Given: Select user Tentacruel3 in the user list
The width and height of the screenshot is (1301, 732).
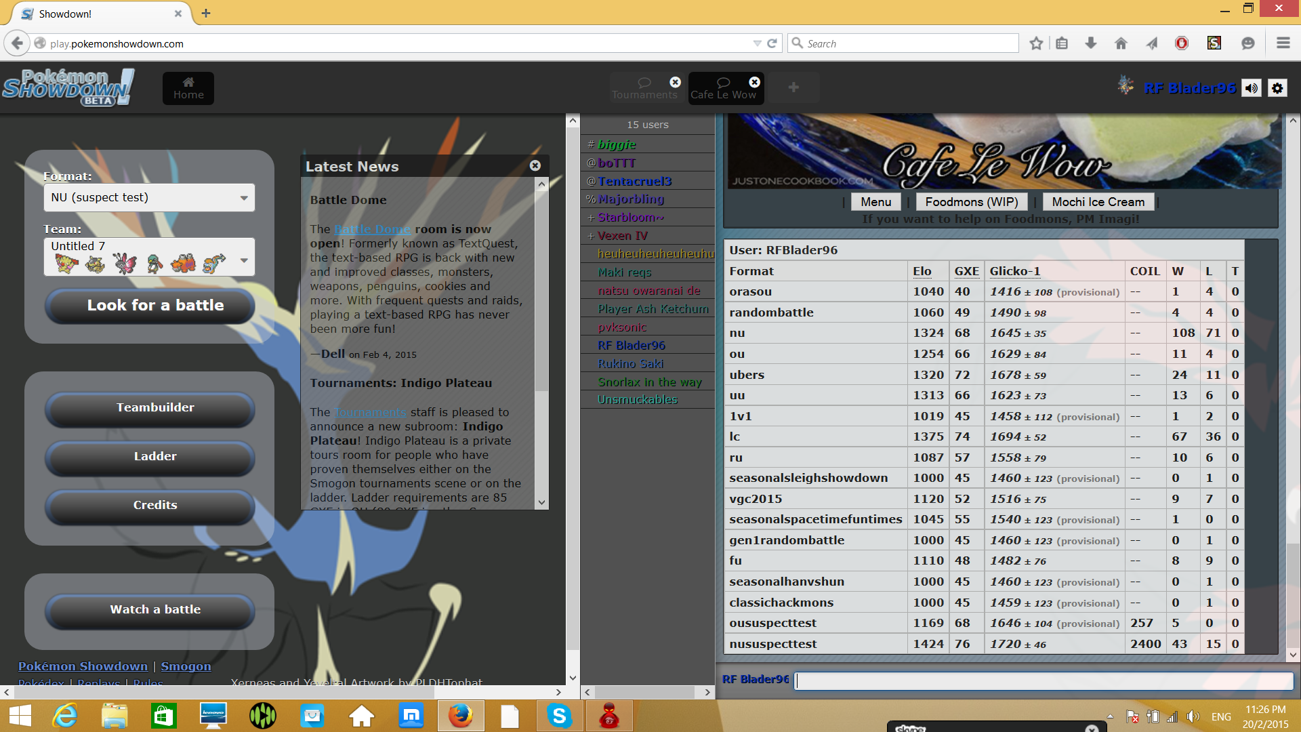Looking at the screenshot, I should pos(648,181).
